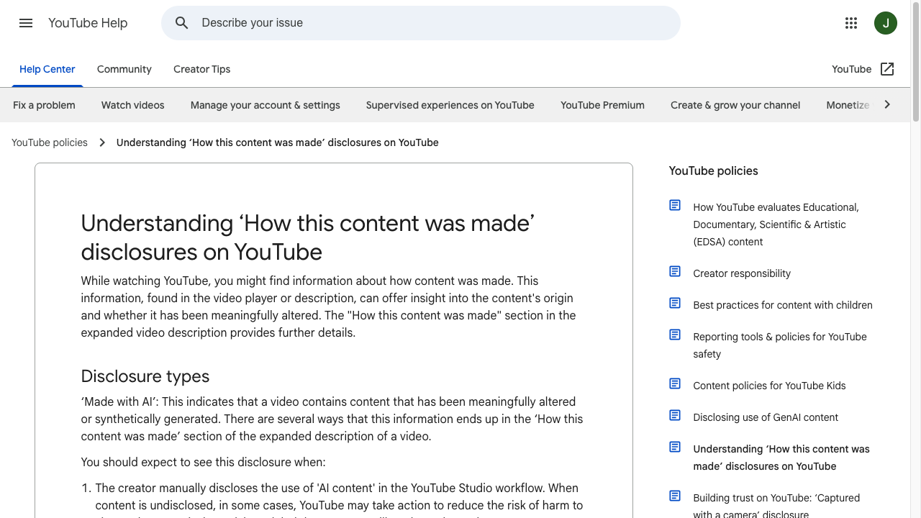Click the icon beside Understanding disclosures article
This screenshot has width=921, height=518.
(x=675, y=447)
